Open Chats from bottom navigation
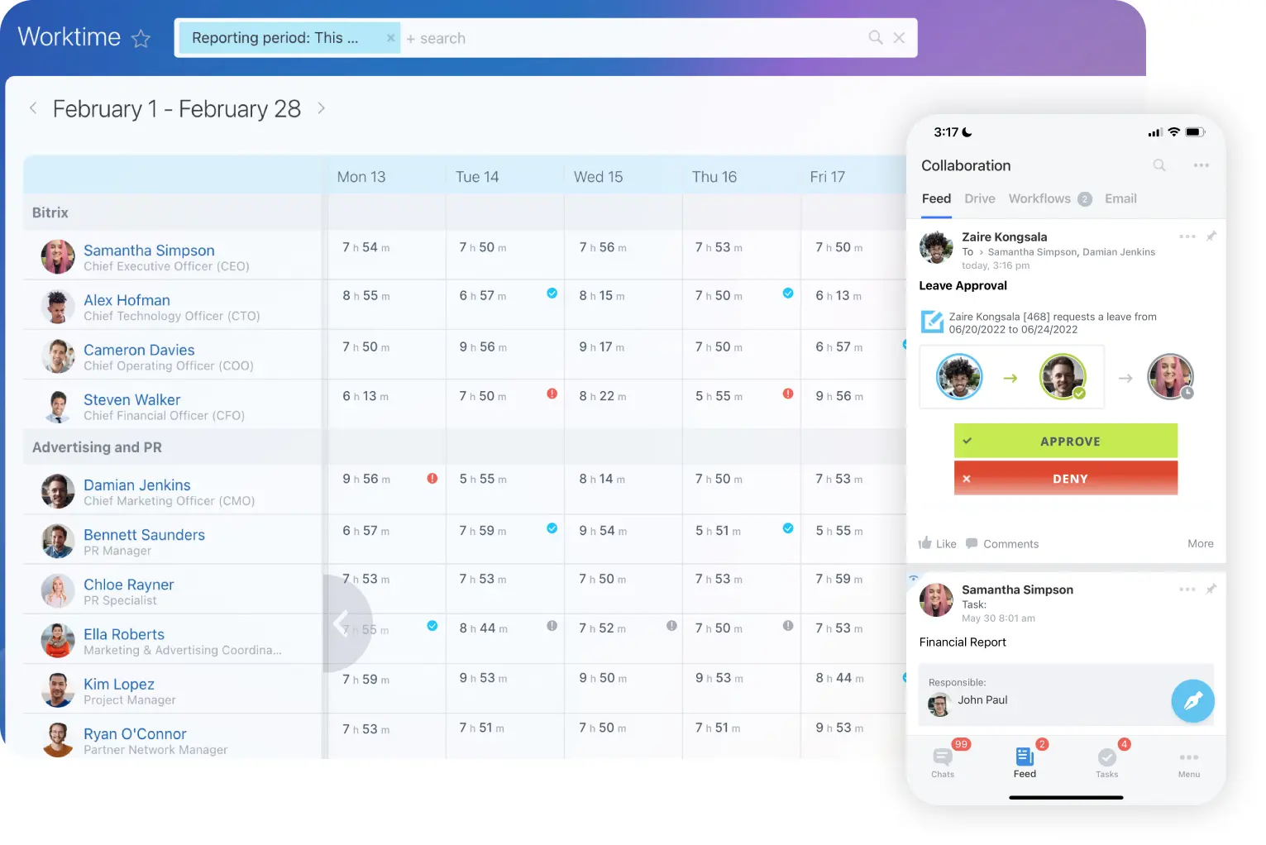 943,762
